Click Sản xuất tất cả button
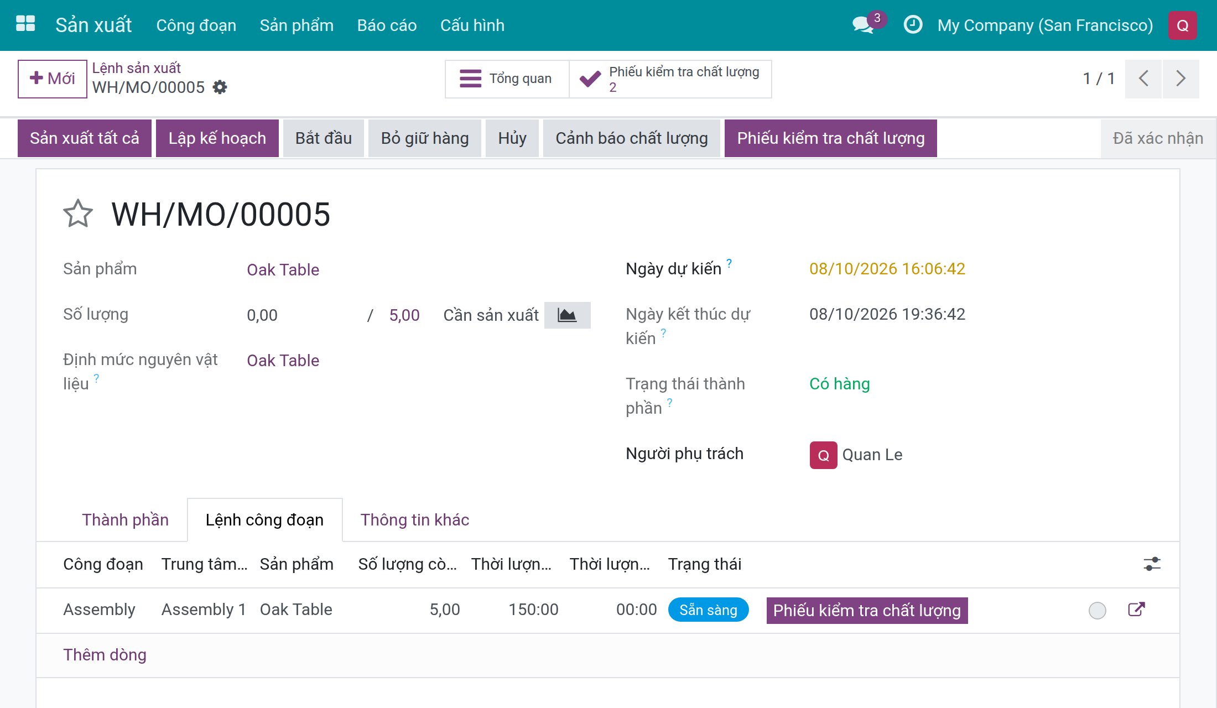Image resolution: width=1217 pixels, height=708 pixels. point(85,138)
